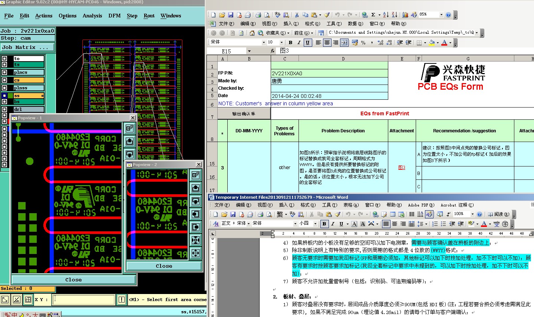Toggle the checkbox beside the 'to' layer

click(x=4, y=59)
